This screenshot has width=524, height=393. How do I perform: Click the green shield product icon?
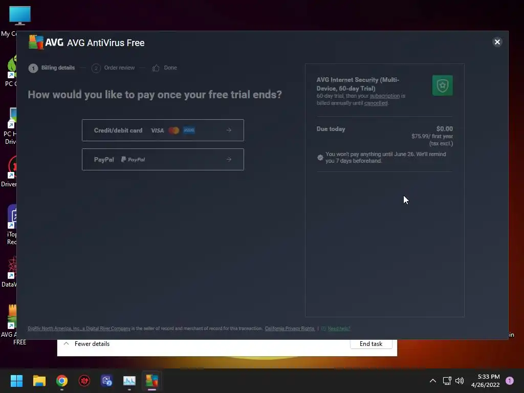pos(443,85)
